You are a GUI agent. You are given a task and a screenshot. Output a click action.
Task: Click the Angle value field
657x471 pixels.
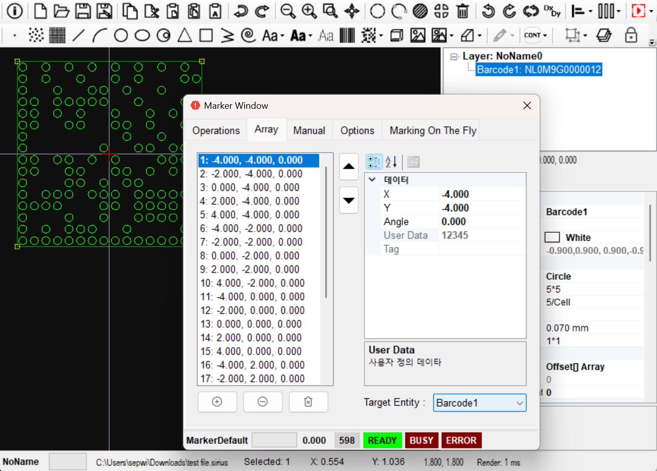tap(482, 222)
